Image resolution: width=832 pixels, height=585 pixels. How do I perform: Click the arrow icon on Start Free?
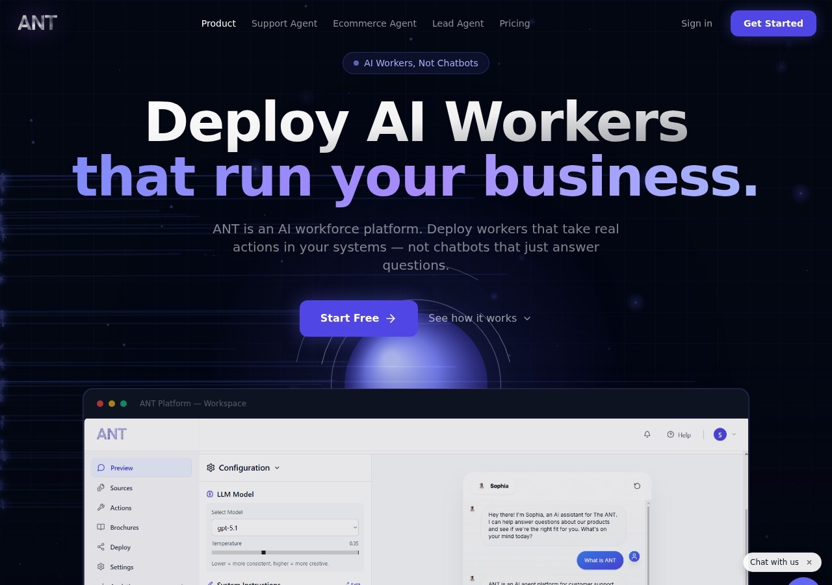(x=391, y=318)
